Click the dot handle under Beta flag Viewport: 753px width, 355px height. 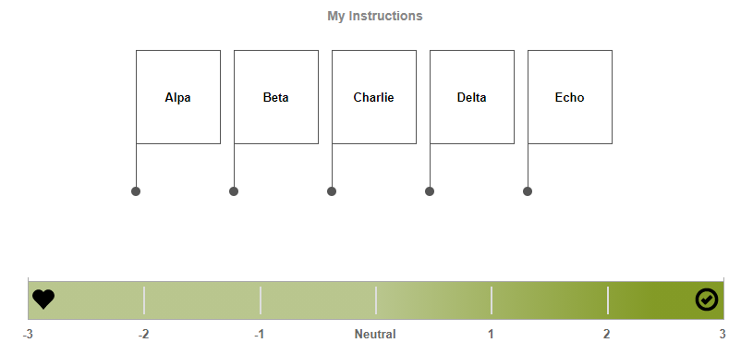coord(234,191)
